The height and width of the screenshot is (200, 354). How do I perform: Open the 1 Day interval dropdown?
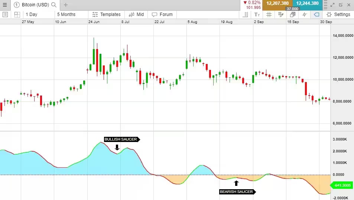[x=32, y=14]
